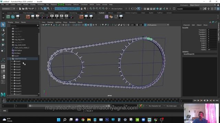Click the Outliner horizontal scrollbar
Viewport: 220px width, 123px height.
(x=22, y=96)
